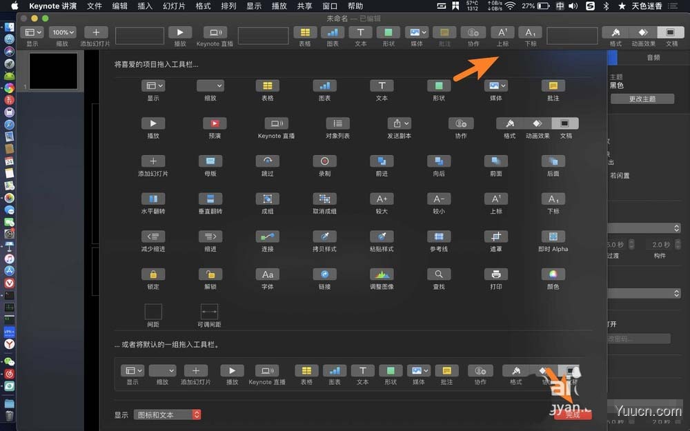690x431 pixels.
Task: Open the 100% zoom dropdown in toolbar
Action: [x=63, y=32]
